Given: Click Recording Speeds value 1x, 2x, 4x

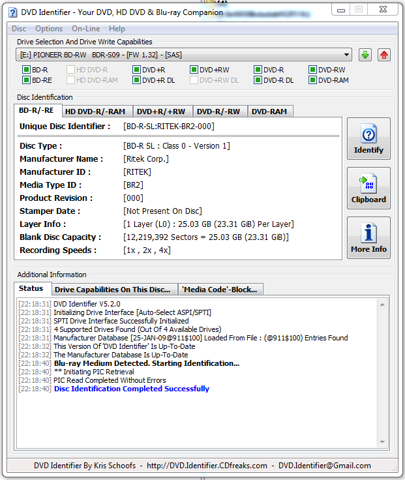Looking at the screenshot, I should click(x=147, y=250).
